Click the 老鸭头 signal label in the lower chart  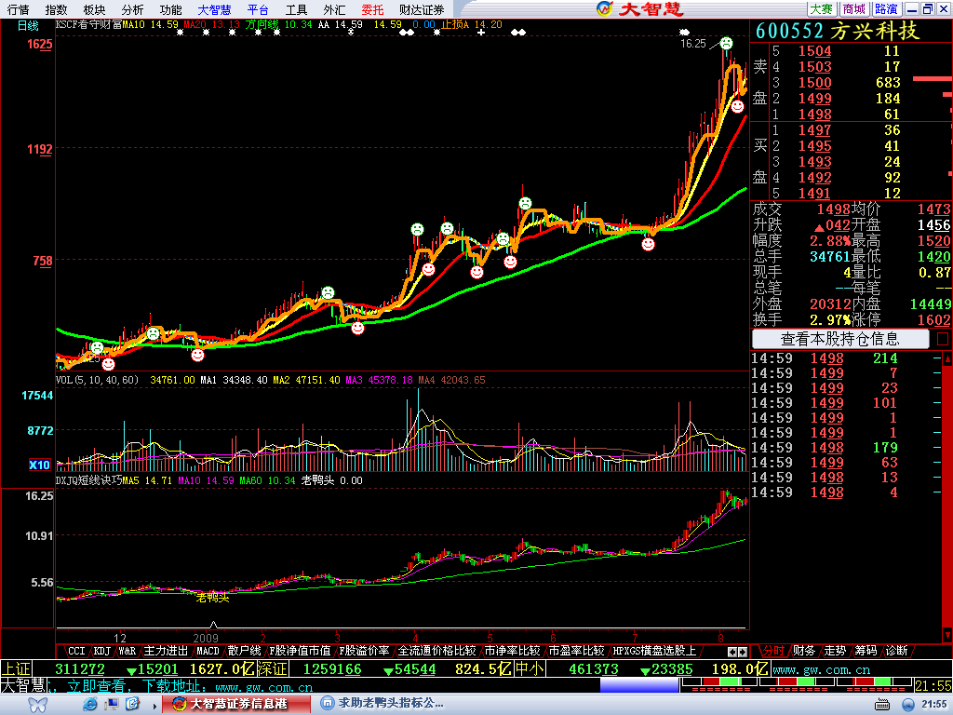click(x=212, y=598)
